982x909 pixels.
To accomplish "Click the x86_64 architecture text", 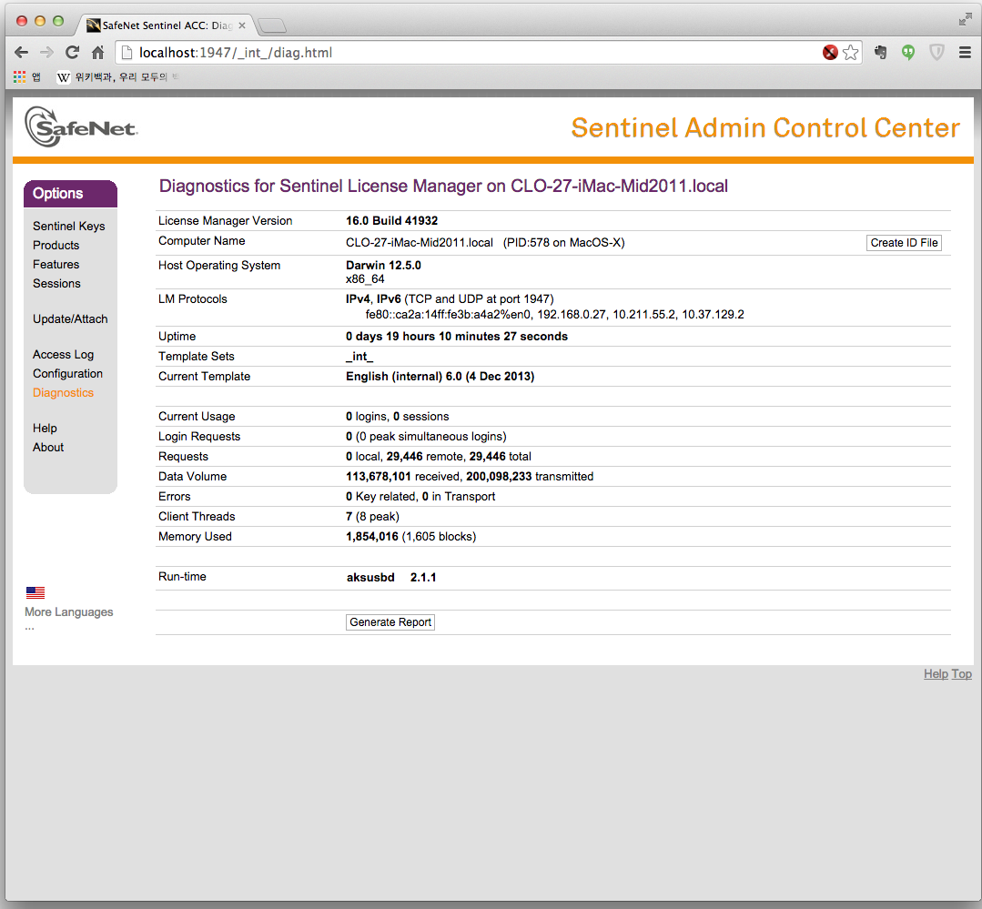I will (x=365, y=279).
